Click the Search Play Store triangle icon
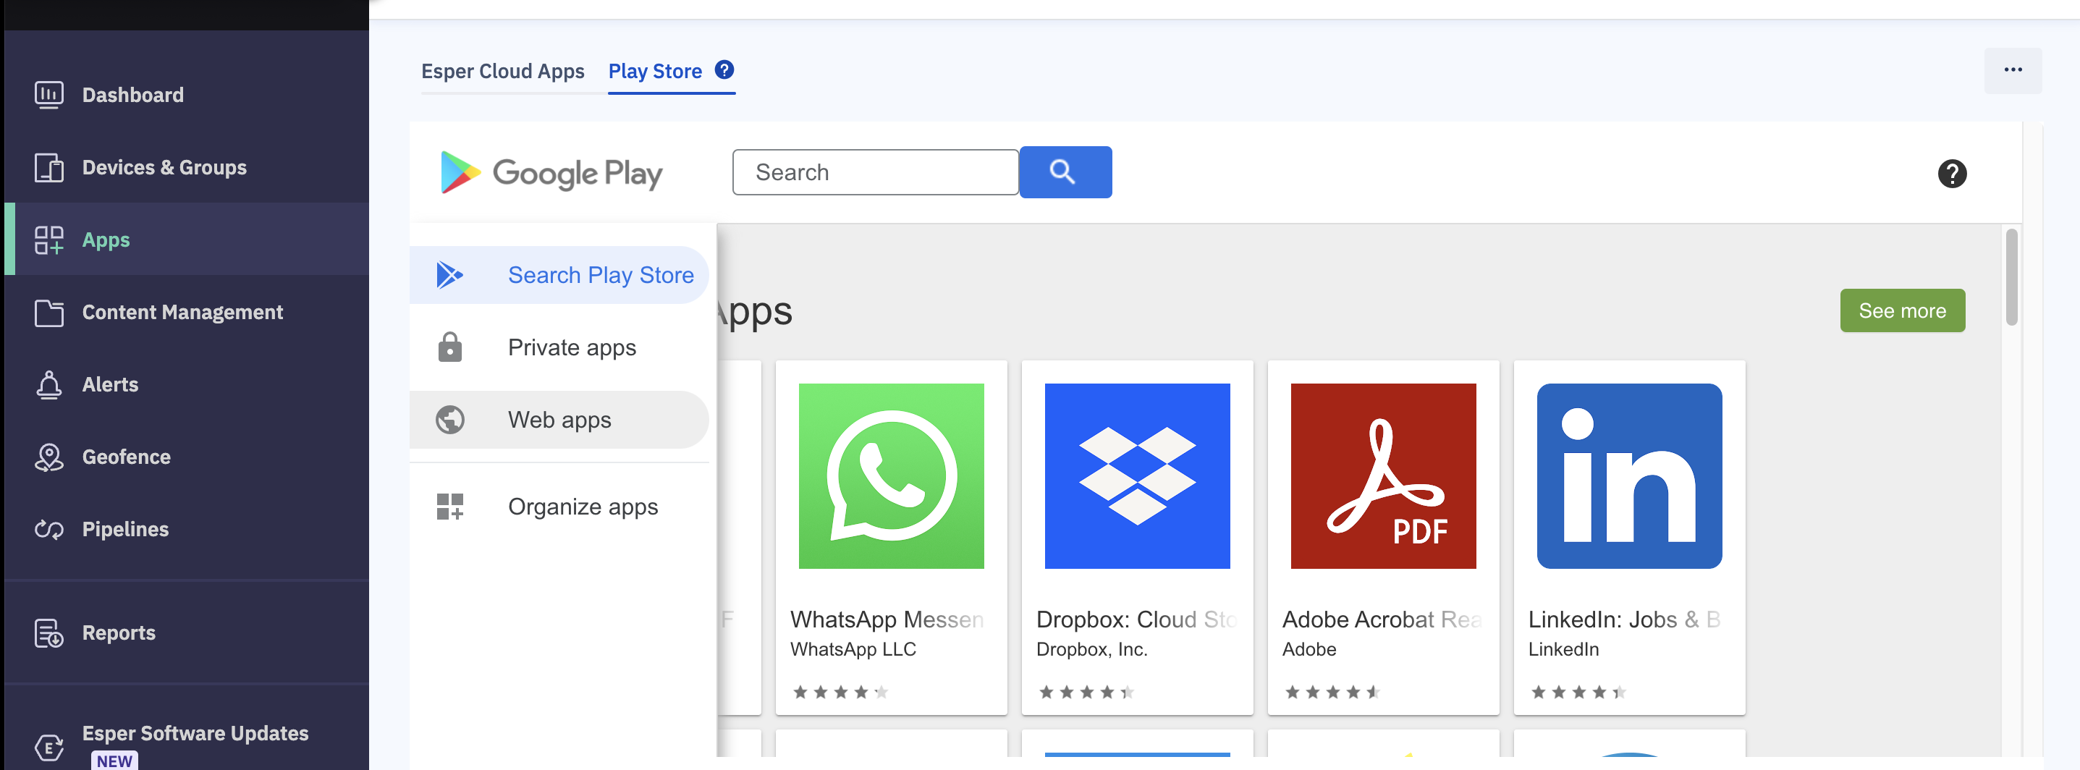This screenshot has width=2080, height=770. coord(449,275)
